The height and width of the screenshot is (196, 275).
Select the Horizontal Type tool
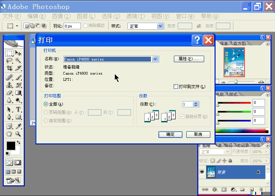click(x=18, y=109)
